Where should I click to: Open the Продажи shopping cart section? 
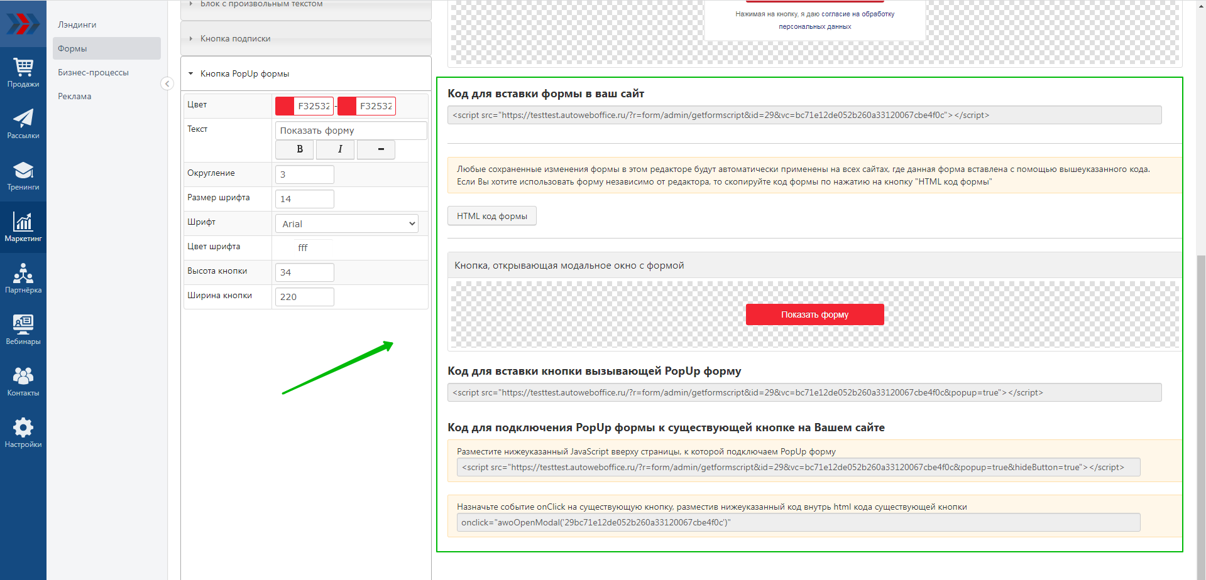(x=23, y=73)
